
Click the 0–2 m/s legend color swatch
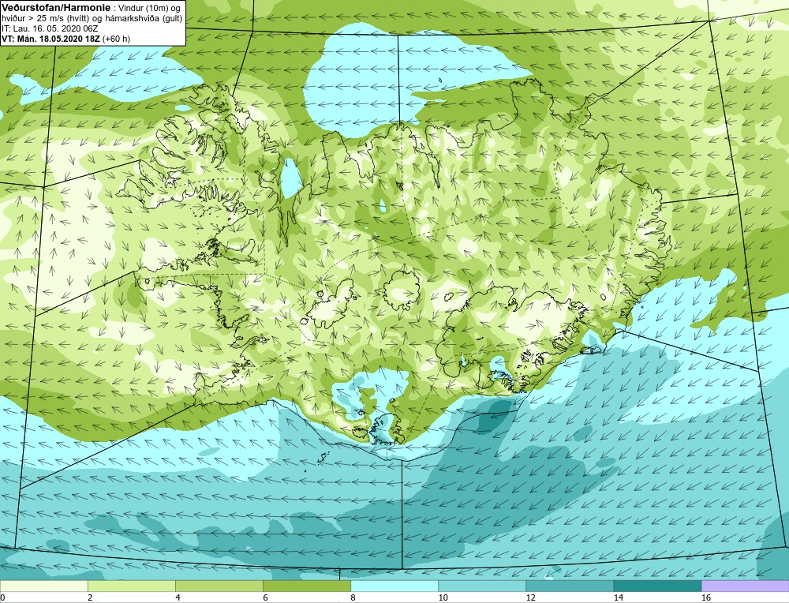tap(43, 586)
